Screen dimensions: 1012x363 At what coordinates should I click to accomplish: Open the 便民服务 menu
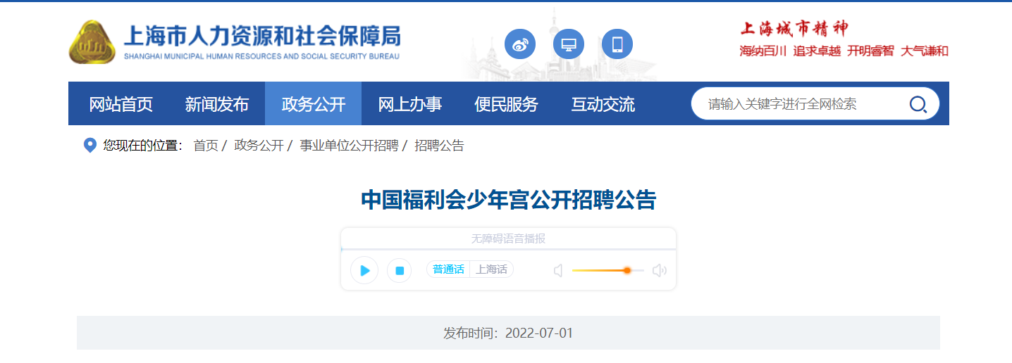(506, 104)
